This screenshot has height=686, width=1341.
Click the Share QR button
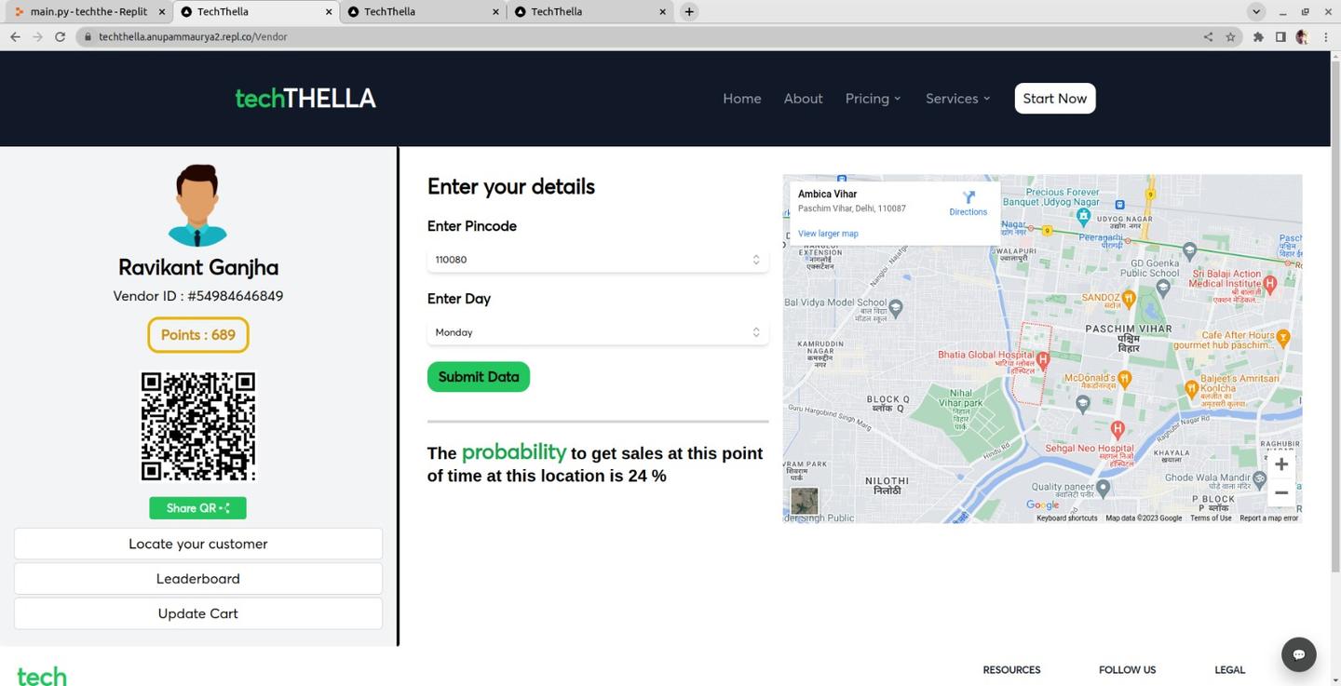pos(197,508)
